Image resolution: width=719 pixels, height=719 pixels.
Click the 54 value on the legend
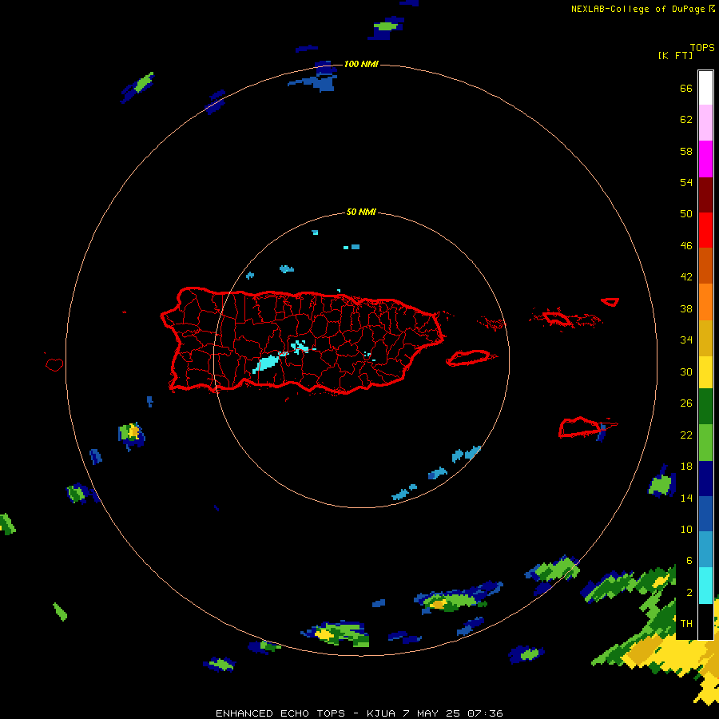coord(686,182)
